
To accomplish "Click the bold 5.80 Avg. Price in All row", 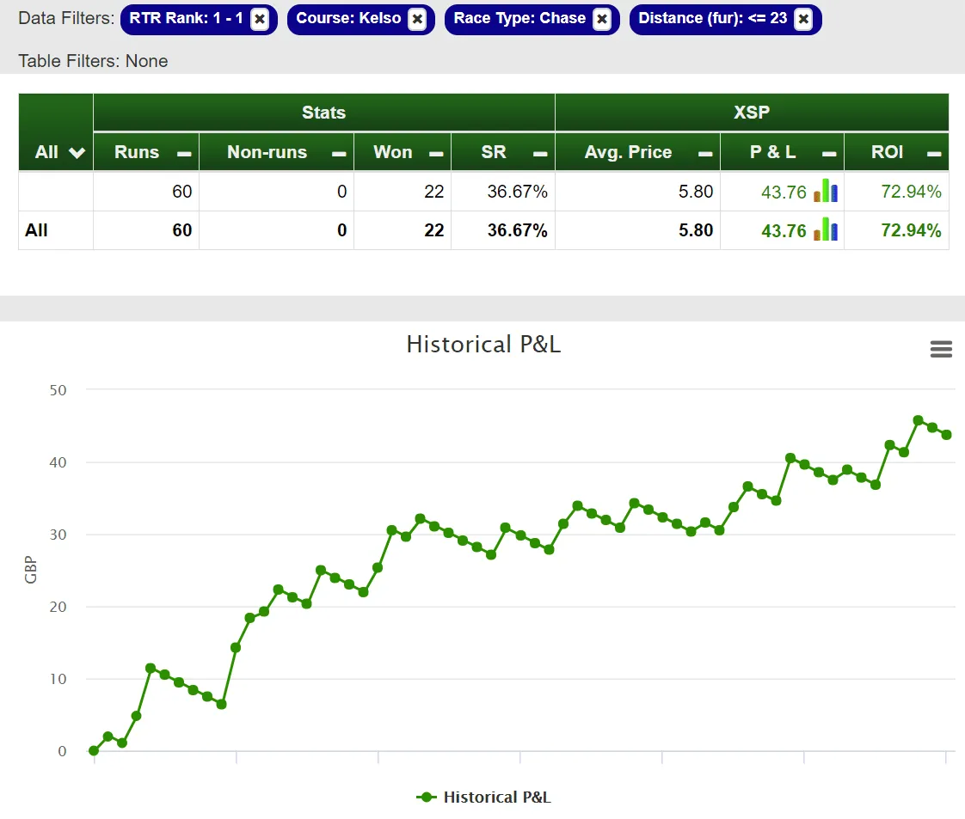I will pyautogui.click(x=696, y=230).
